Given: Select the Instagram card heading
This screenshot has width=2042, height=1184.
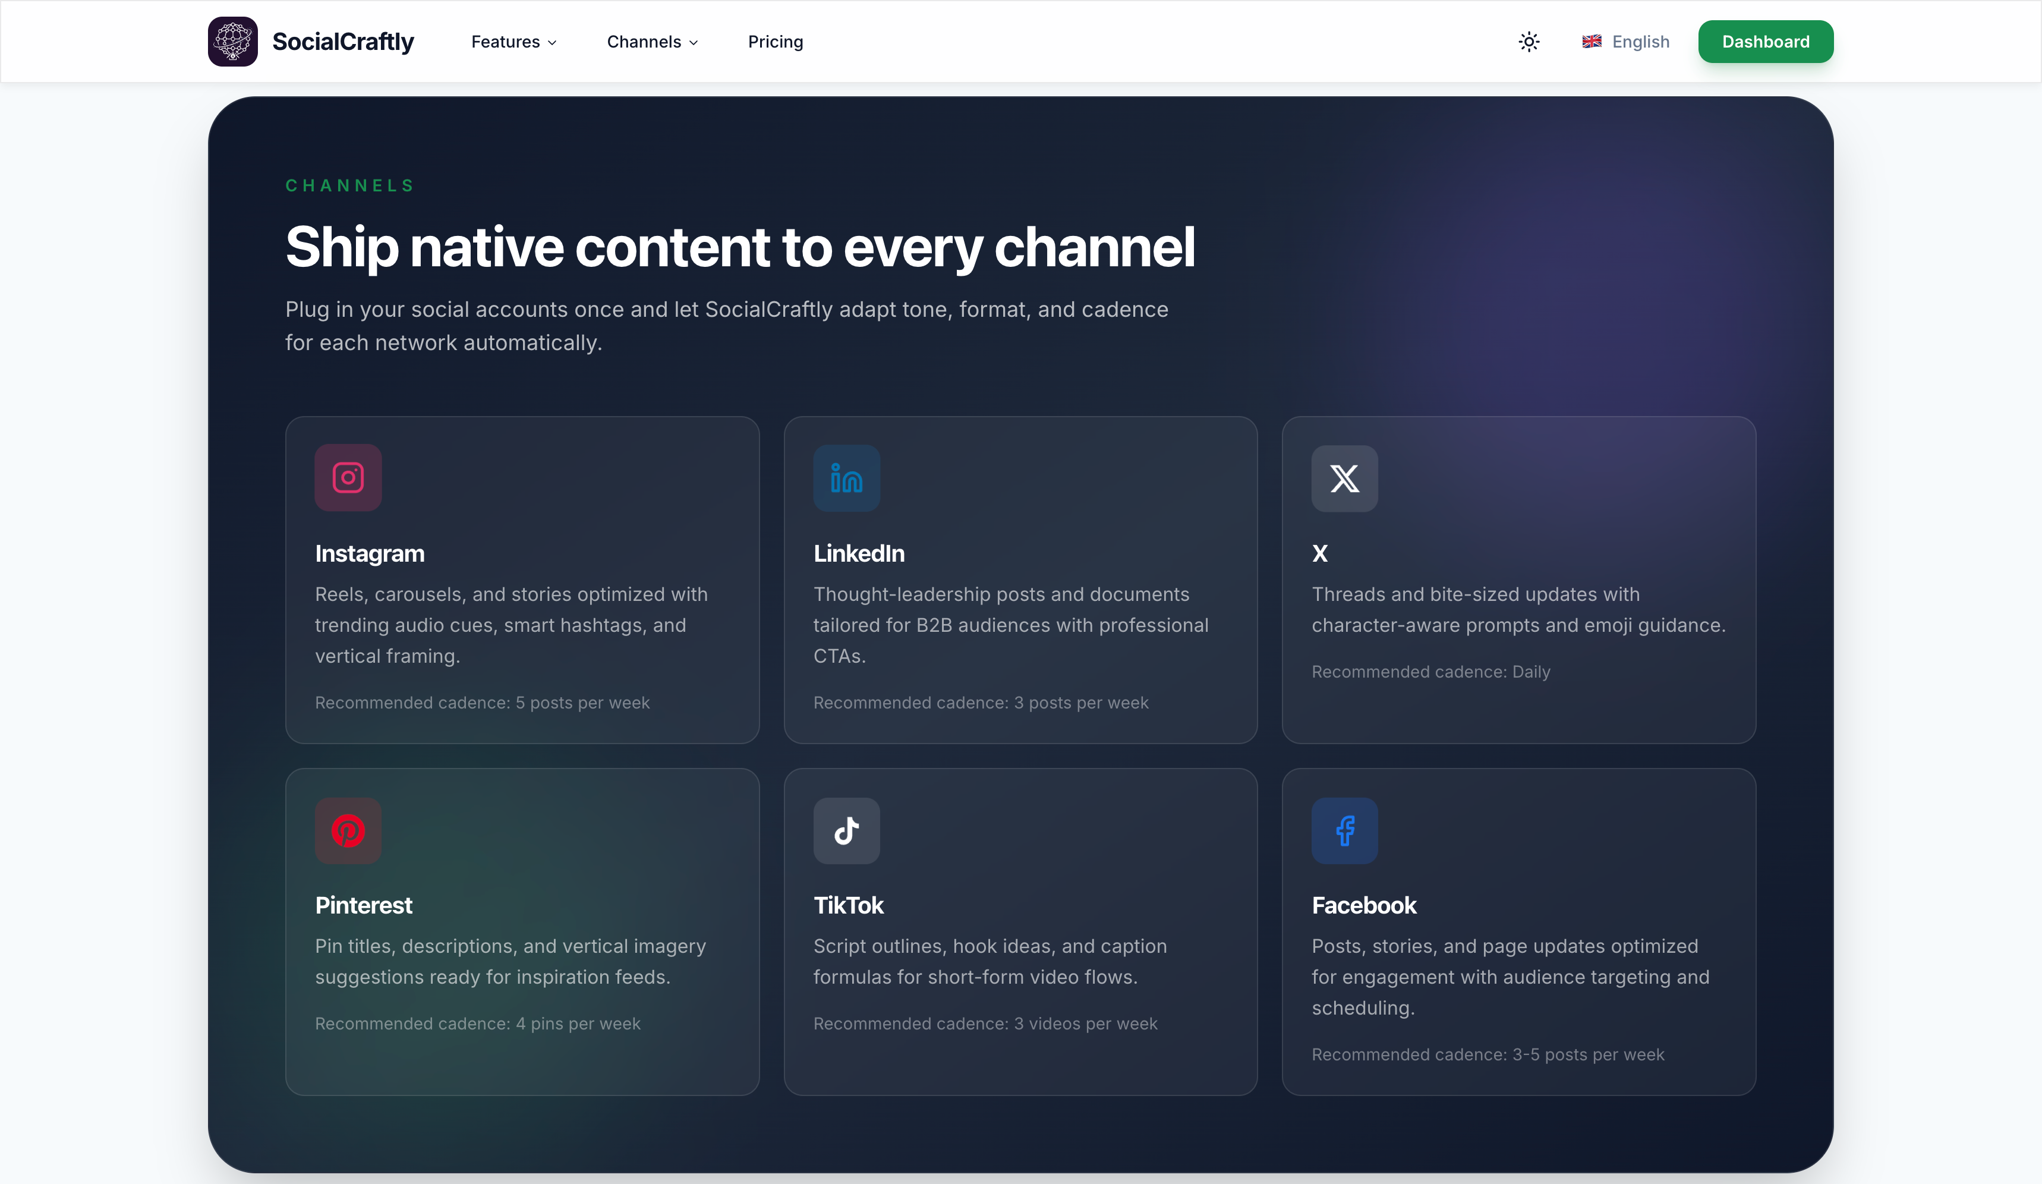Looking at the screenshot, I should click(370, 553).
